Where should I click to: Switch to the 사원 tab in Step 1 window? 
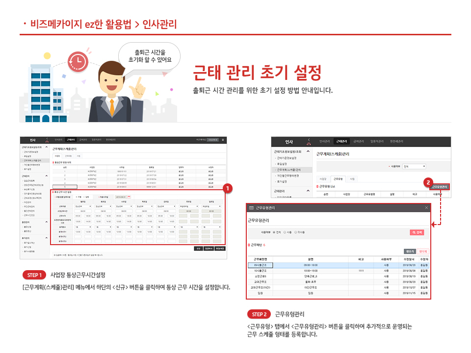(78, 156)
